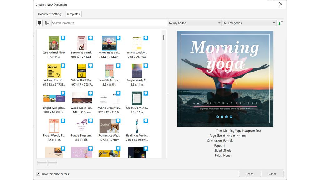Dismiss the dialog with Cancel

272,173
